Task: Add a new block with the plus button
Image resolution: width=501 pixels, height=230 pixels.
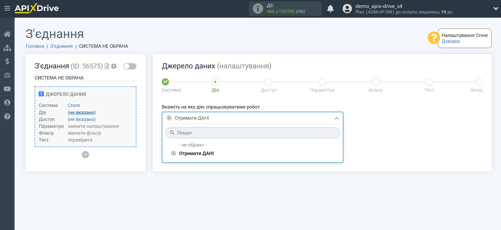Action: (85, 155)
